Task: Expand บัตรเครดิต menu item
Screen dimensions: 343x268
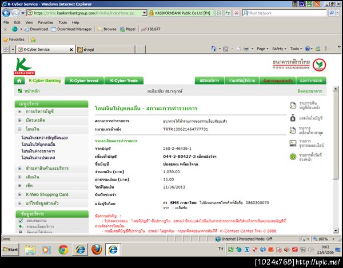Action: pyautogui.click(x=19, y=120)
